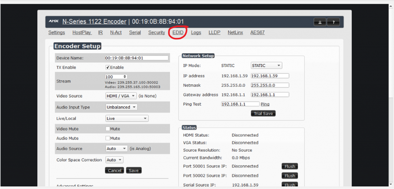Open the LLDP tab
This screenshot has width=394, height=189.
214,32
